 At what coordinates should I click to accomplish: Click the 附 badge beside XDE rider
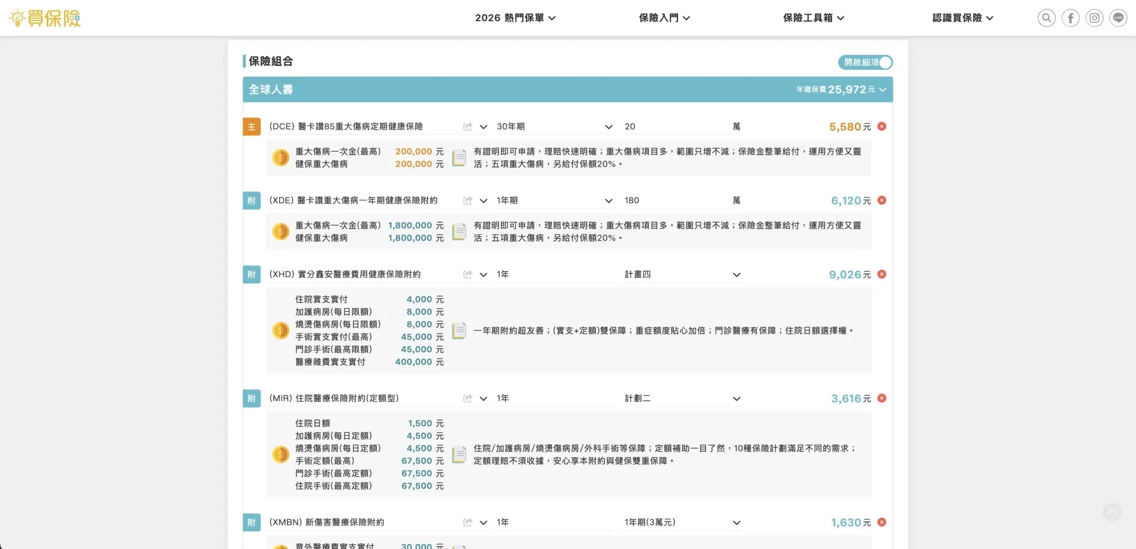pos(251,200)
